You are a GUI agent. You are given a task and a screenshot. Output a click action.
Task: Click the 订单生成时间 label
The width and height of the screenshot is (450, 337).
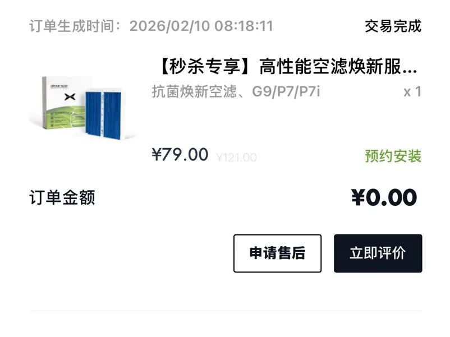(x=73, y=26)
